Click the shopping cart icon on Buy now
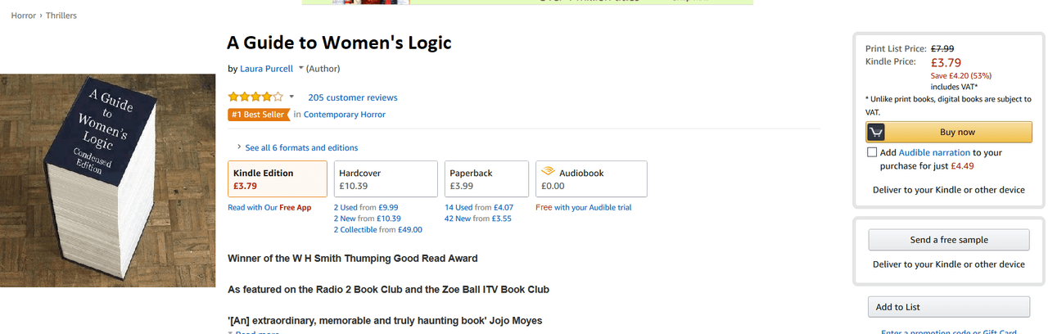This screenshot has width=1048, height=334. 876,132
